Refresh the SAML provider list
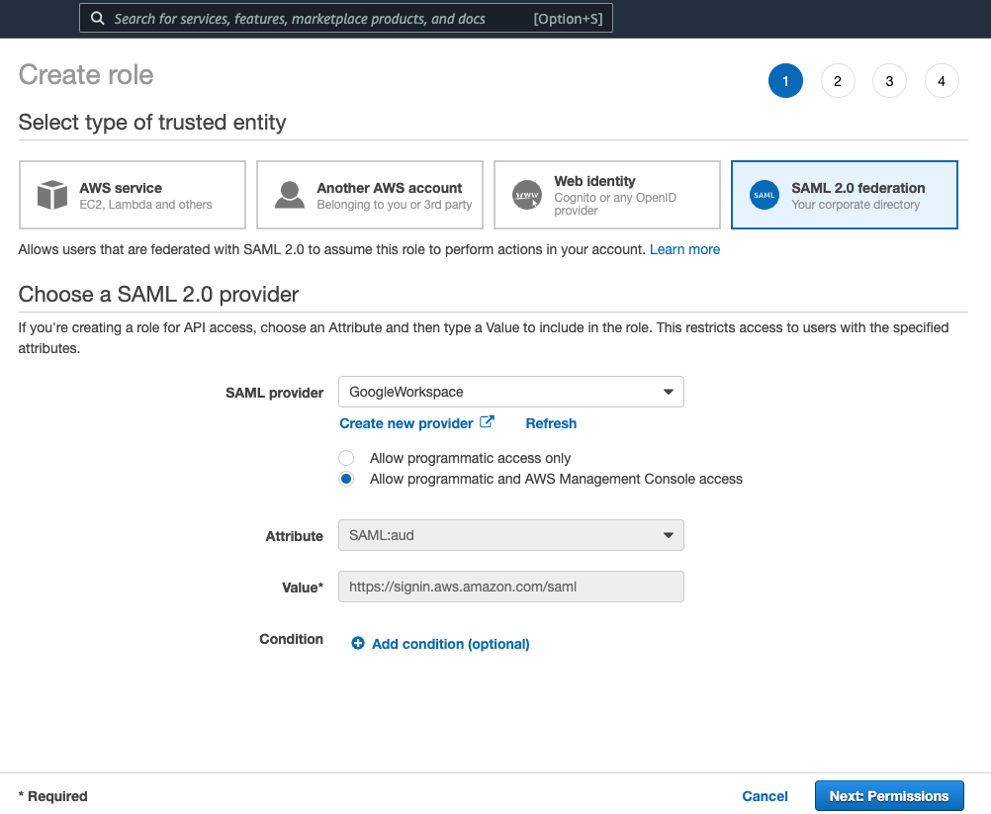991x814 pixels. tap(550, 423)
